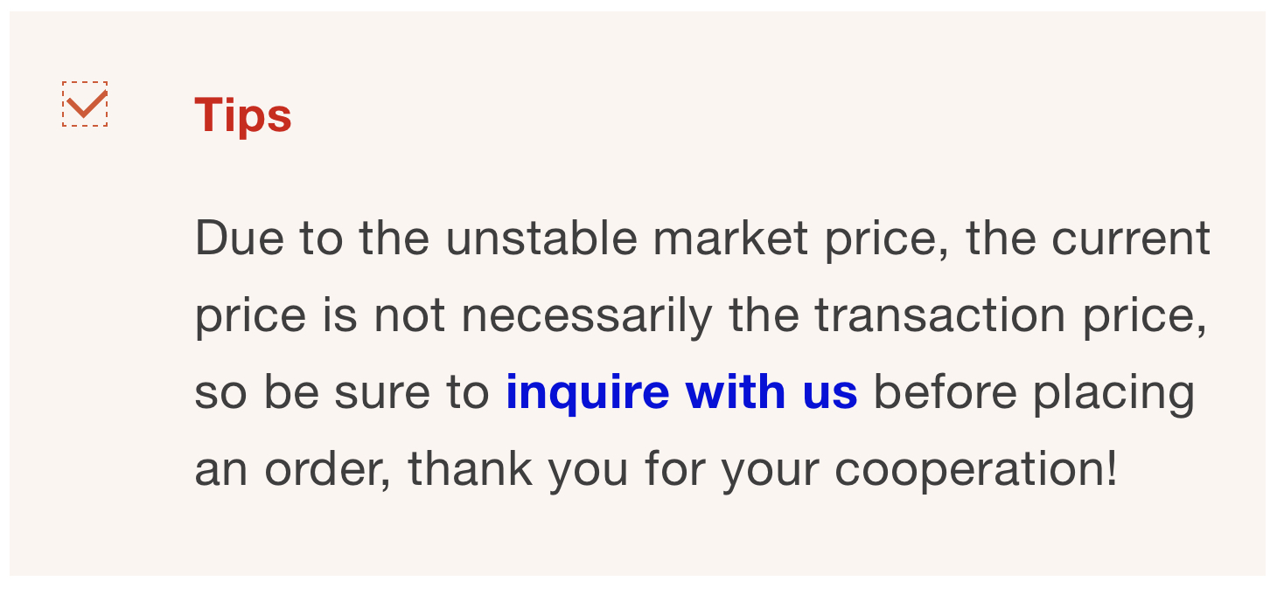The image size is (1284, 595).
Task: Click the phrase "so be sure to"
Action: click(341, 392)
